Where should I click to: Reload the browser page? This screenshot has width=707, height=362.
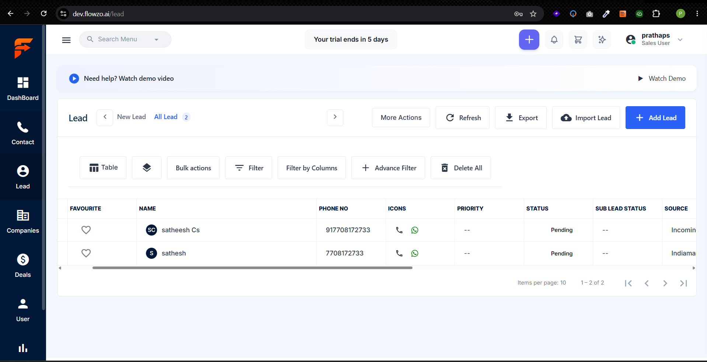point(43,14)
